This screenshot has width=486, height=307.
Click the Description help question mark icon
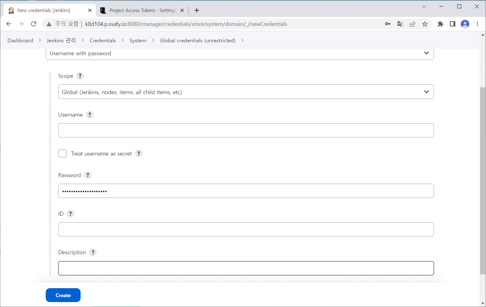[x=93, y=252]
